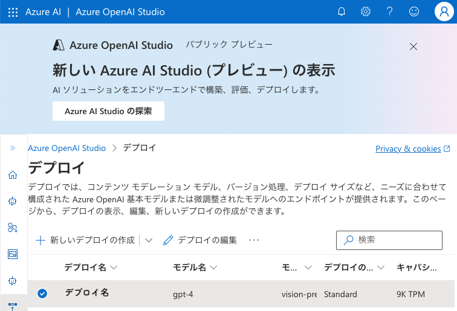Click the vision-pre version cell
This screenshot has width=457, height=311.
click(x=299, y=295)
